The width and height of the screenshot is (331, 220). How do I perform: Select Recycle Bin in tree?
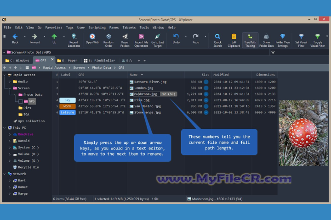click(26, 167)
